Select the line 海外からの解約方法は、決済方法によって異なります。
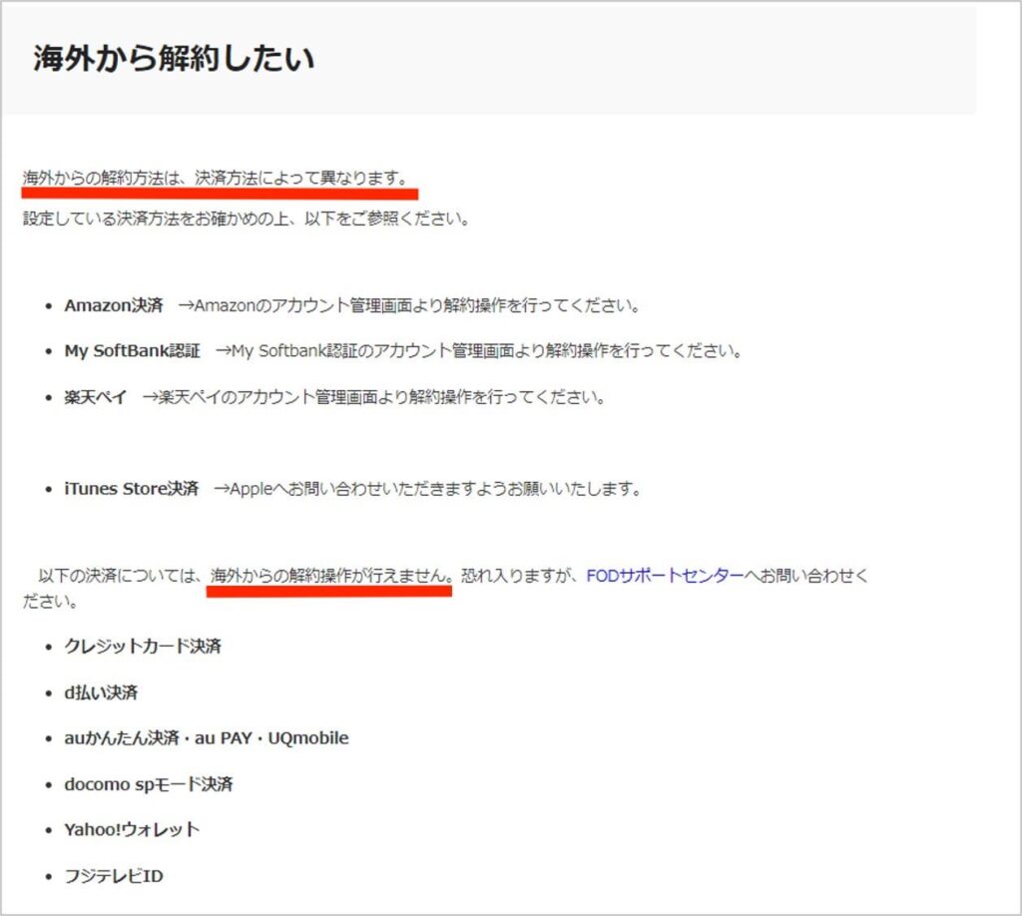 216,178
